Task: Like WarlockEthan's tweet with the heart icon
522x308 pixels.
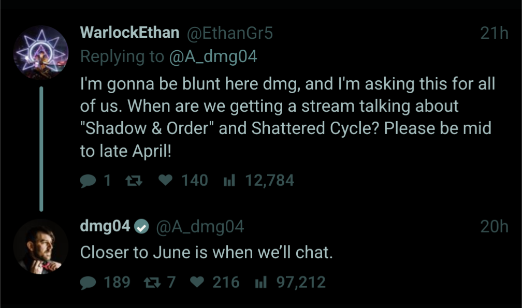Action: (x=165, y=180)
